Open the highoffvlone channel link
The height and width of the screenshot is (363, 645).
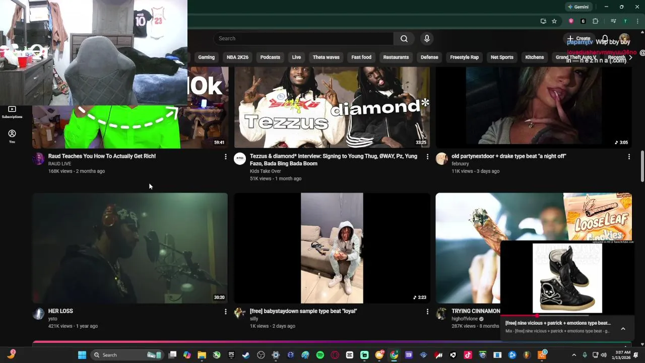(x=465, y=319)
